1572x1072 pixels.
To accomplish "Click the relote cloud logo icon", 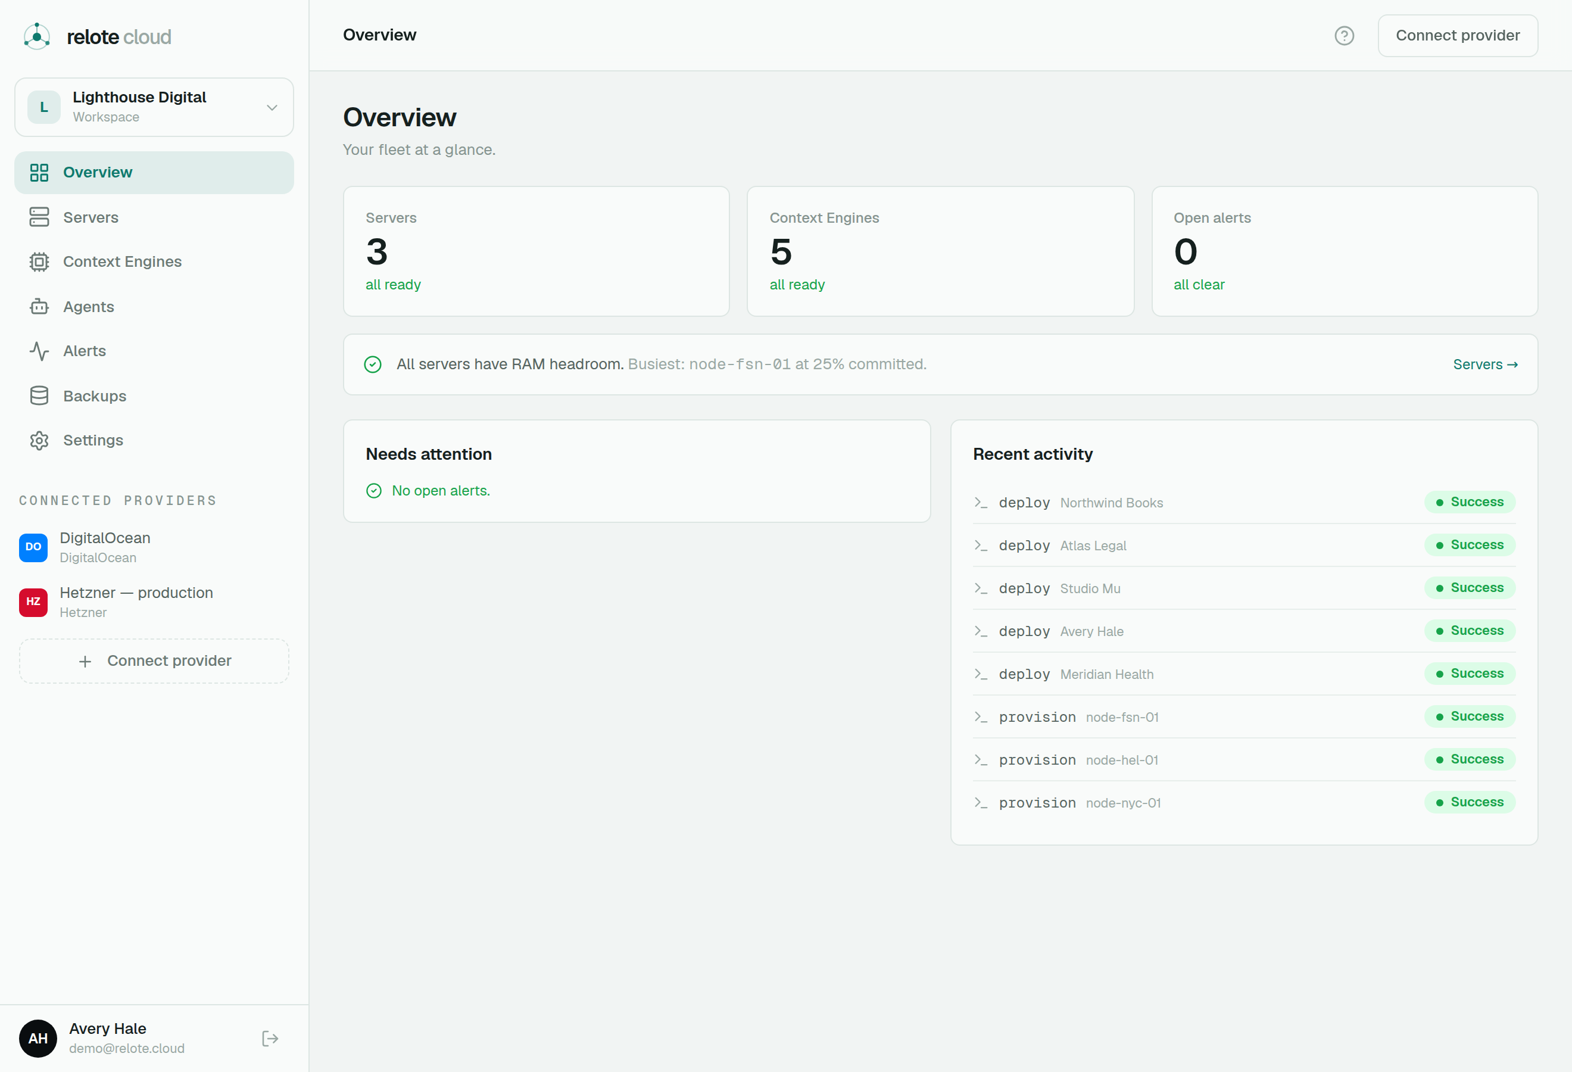I will pyautogui.click(x=36, y=36).
